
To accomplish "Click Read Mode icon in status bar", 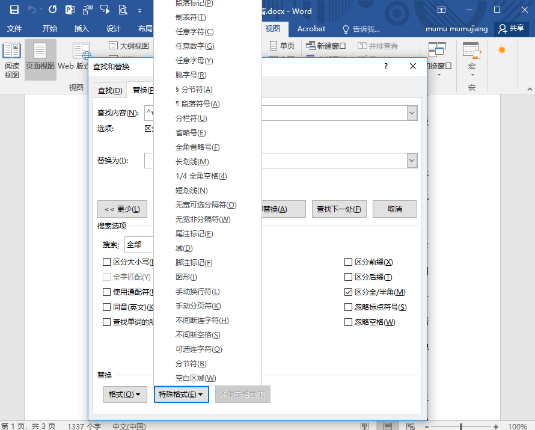I will click(365, 426).
